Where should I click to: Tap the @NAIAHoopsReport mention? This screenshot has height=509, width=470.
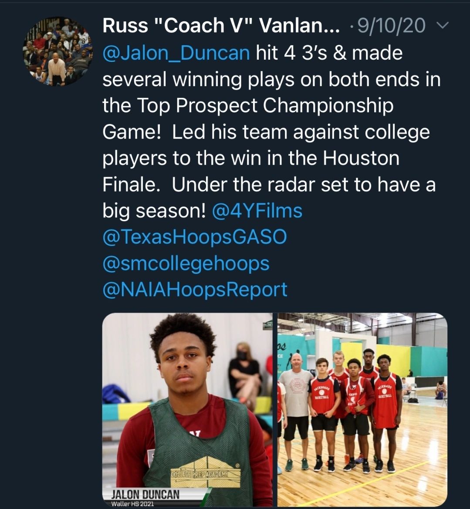(x=195, y=290)
